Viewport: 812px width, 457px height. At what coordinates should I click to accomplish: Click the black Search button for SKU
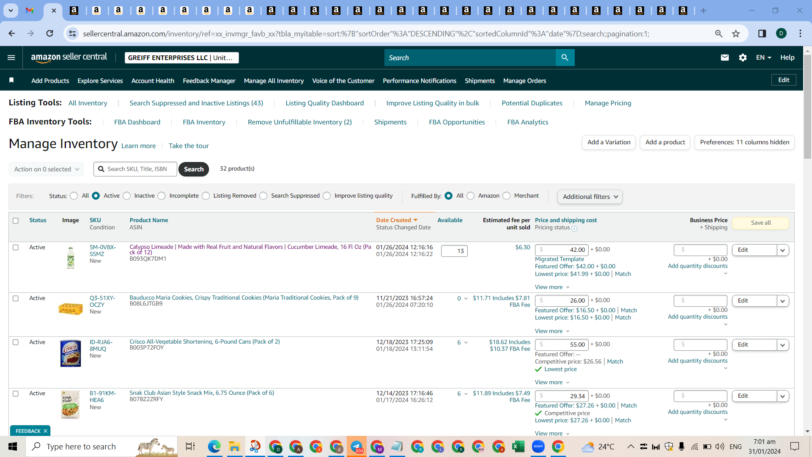coord(194,169)
